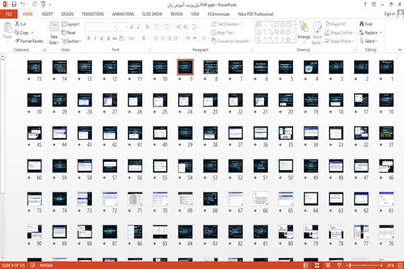Switch to the INSERT tab
Image resolution: width=404 pixels, height=269 pixels.
(x=47, y=14)
